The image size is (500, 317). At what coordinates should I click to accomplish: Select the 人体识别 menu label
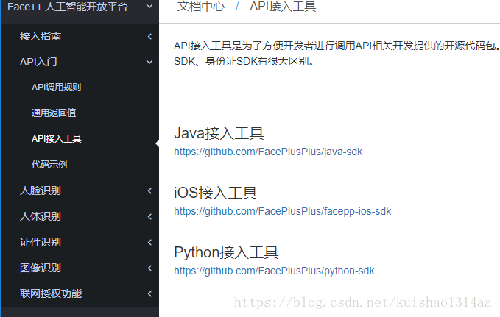(x=41, y=216)
